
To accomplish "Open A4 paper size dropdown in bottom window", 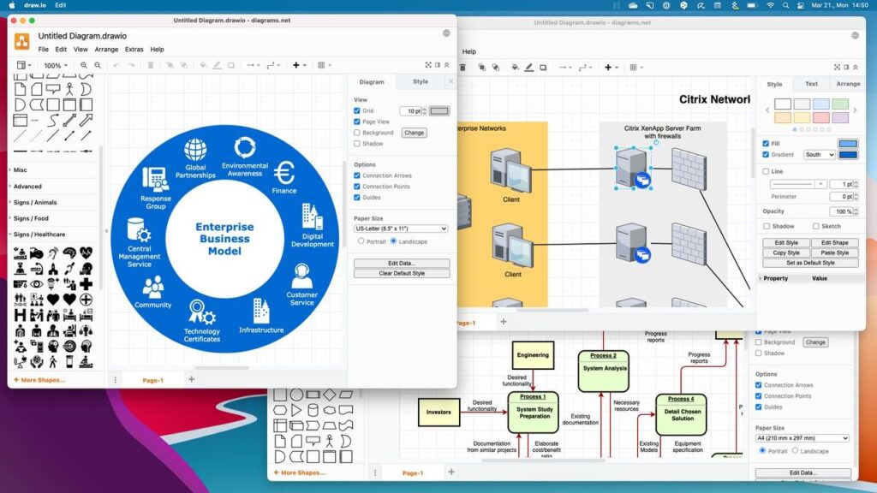I will [x=802, y=438].
